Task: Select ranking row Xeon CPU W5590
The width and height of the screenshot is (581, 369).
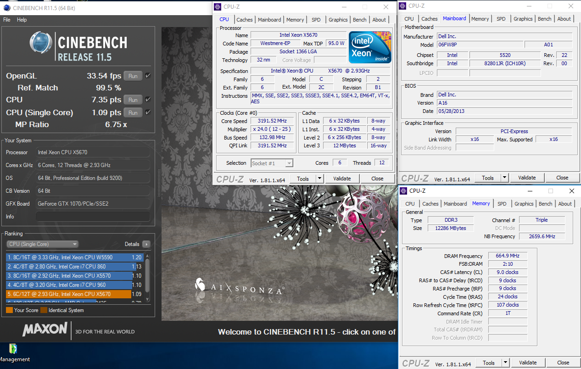Action: pos(75,257)
